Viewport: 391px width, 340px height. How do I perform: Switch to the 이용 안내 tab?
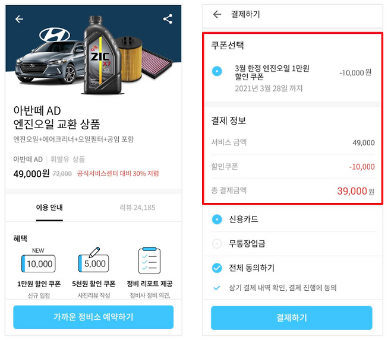point(49,208)
